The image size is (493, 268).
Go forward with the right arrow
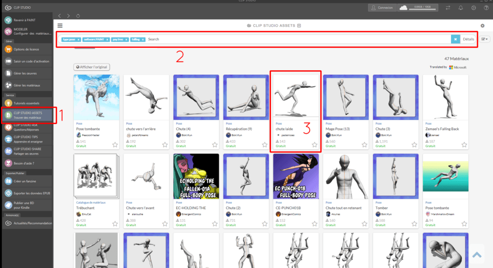pyautogui.click(x=68, y=16)
